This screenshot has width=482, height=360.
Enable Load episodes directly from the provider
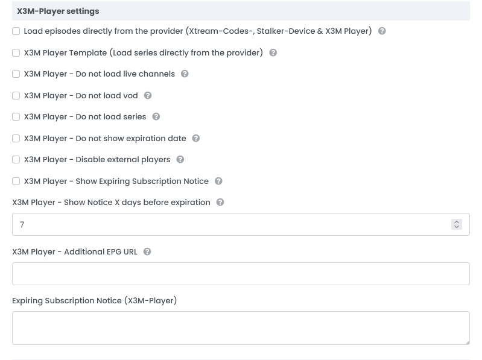(16, 31)
